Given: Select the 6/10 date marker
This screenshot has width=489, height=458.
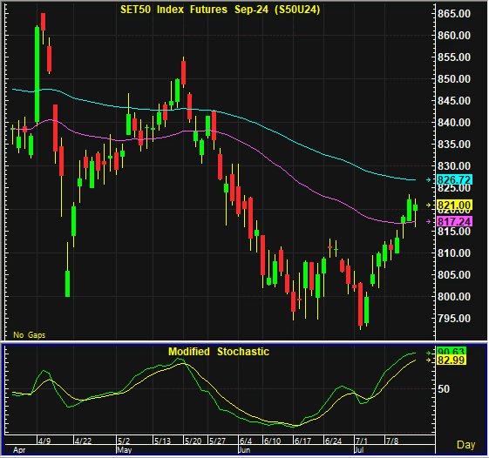Looking at the screenshot, I should pyautogui.click(x=272, y=441).
